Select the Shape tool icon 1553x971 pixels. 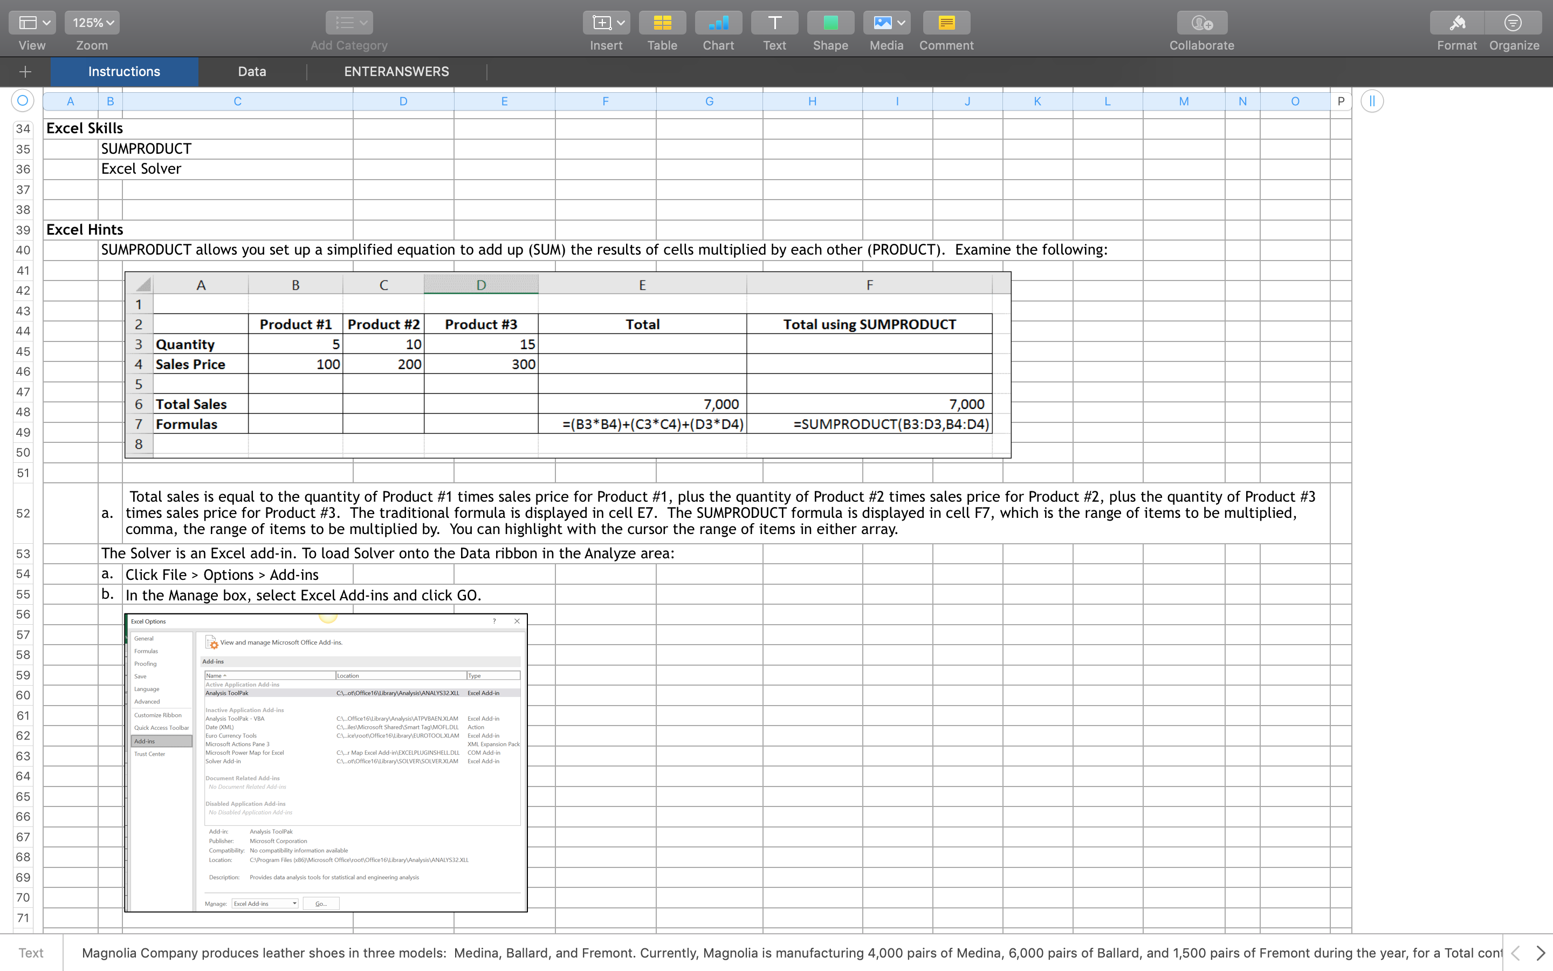(x=830, y=23)
